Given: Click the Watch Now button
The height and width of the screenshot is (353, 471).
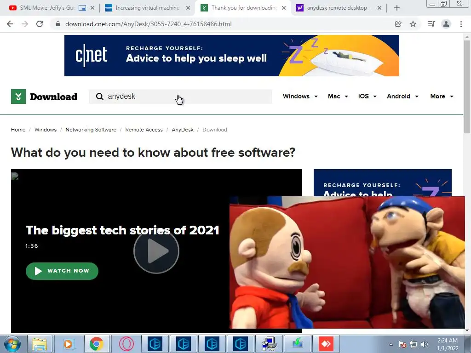Looking at the screenshot, I should pos(62,271).
